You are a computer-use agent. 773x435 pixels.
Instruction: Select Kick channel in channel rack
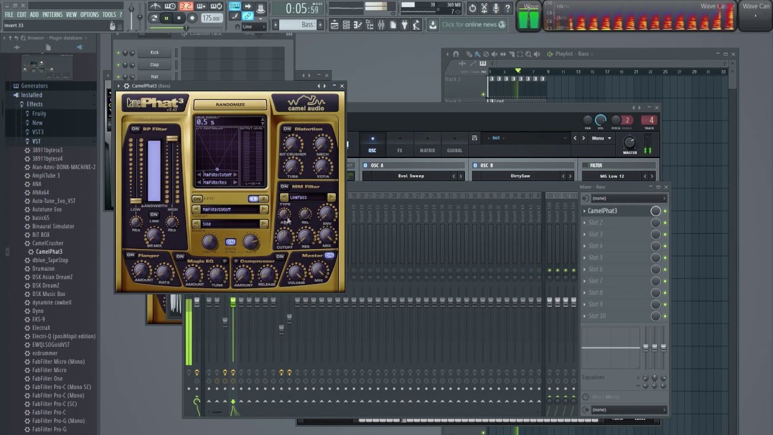point(155,53)
